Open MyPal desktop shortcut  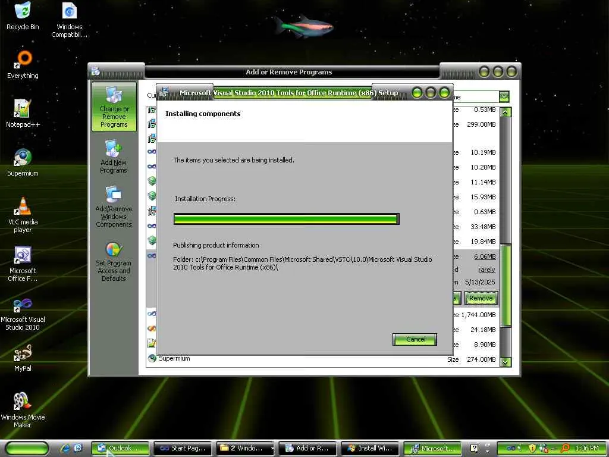pos(23,358)
